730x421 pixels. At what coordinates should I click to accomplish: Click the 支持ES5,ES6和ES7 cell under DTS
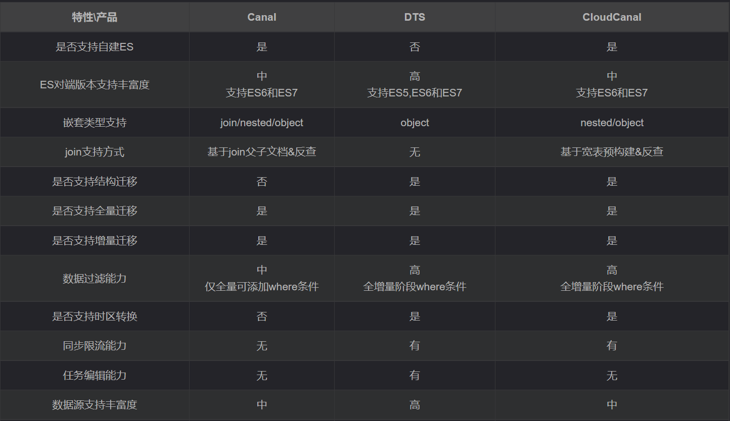tap(415, 93)
